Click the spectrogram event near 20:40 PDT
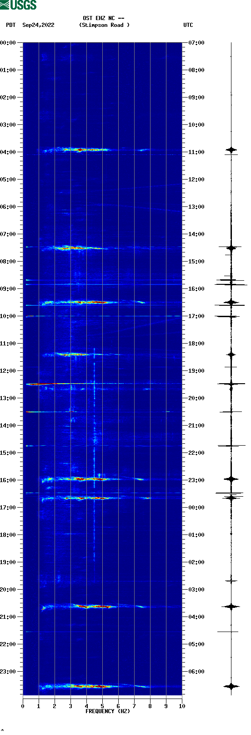This screenshot has width=251, height=735. (93, 606)
